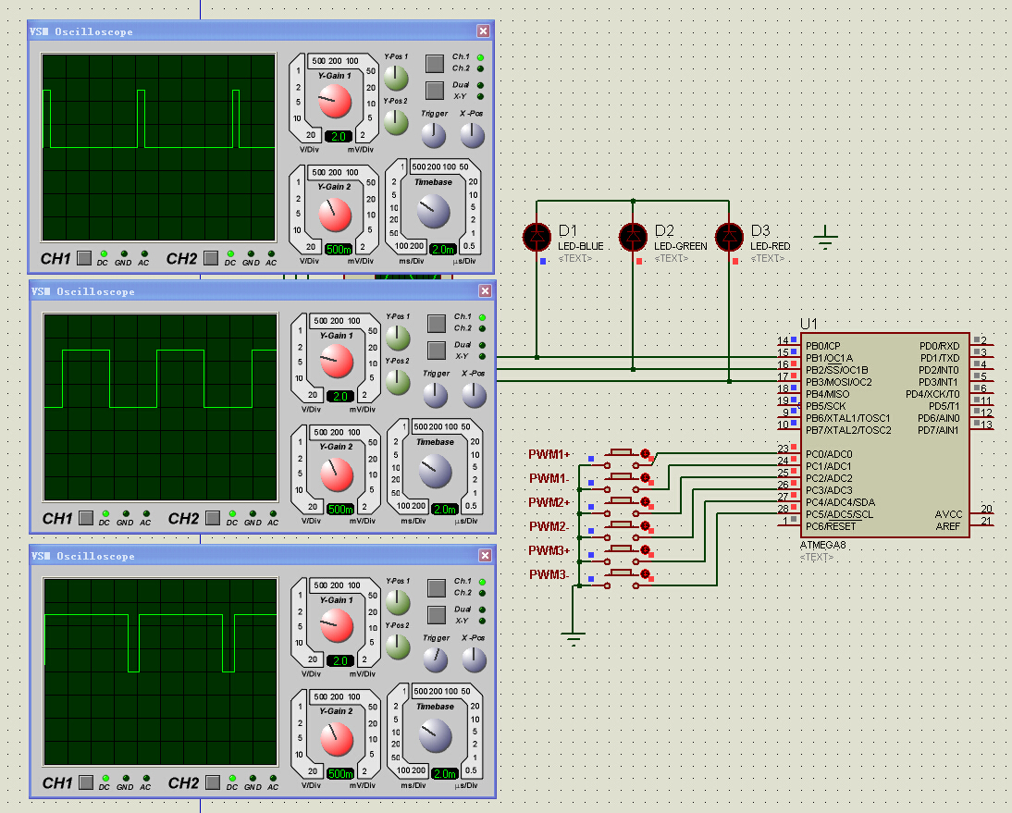
Task: Toggle Dual/X-Y mode button on top oscilloscope
Action: [x=434, y=90]
